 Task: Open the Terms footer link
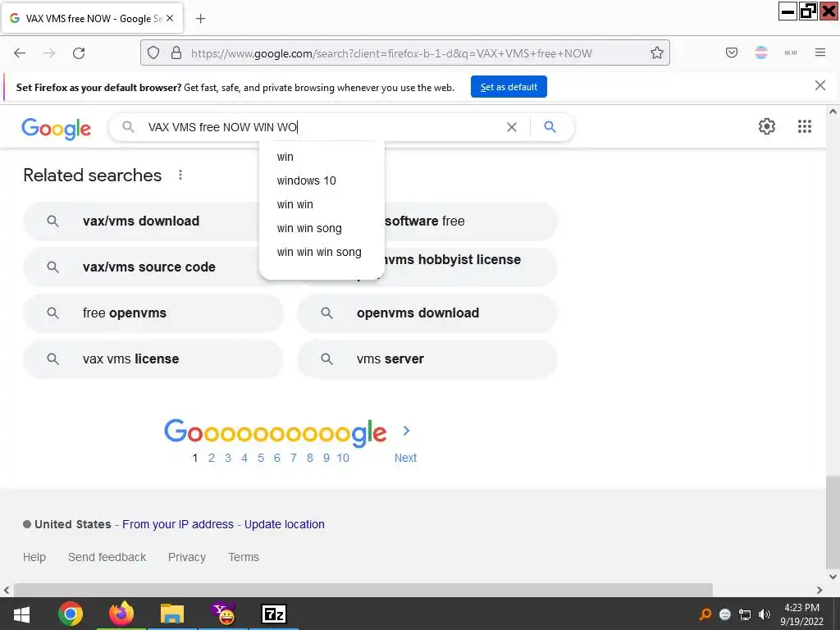pos(244,557)
